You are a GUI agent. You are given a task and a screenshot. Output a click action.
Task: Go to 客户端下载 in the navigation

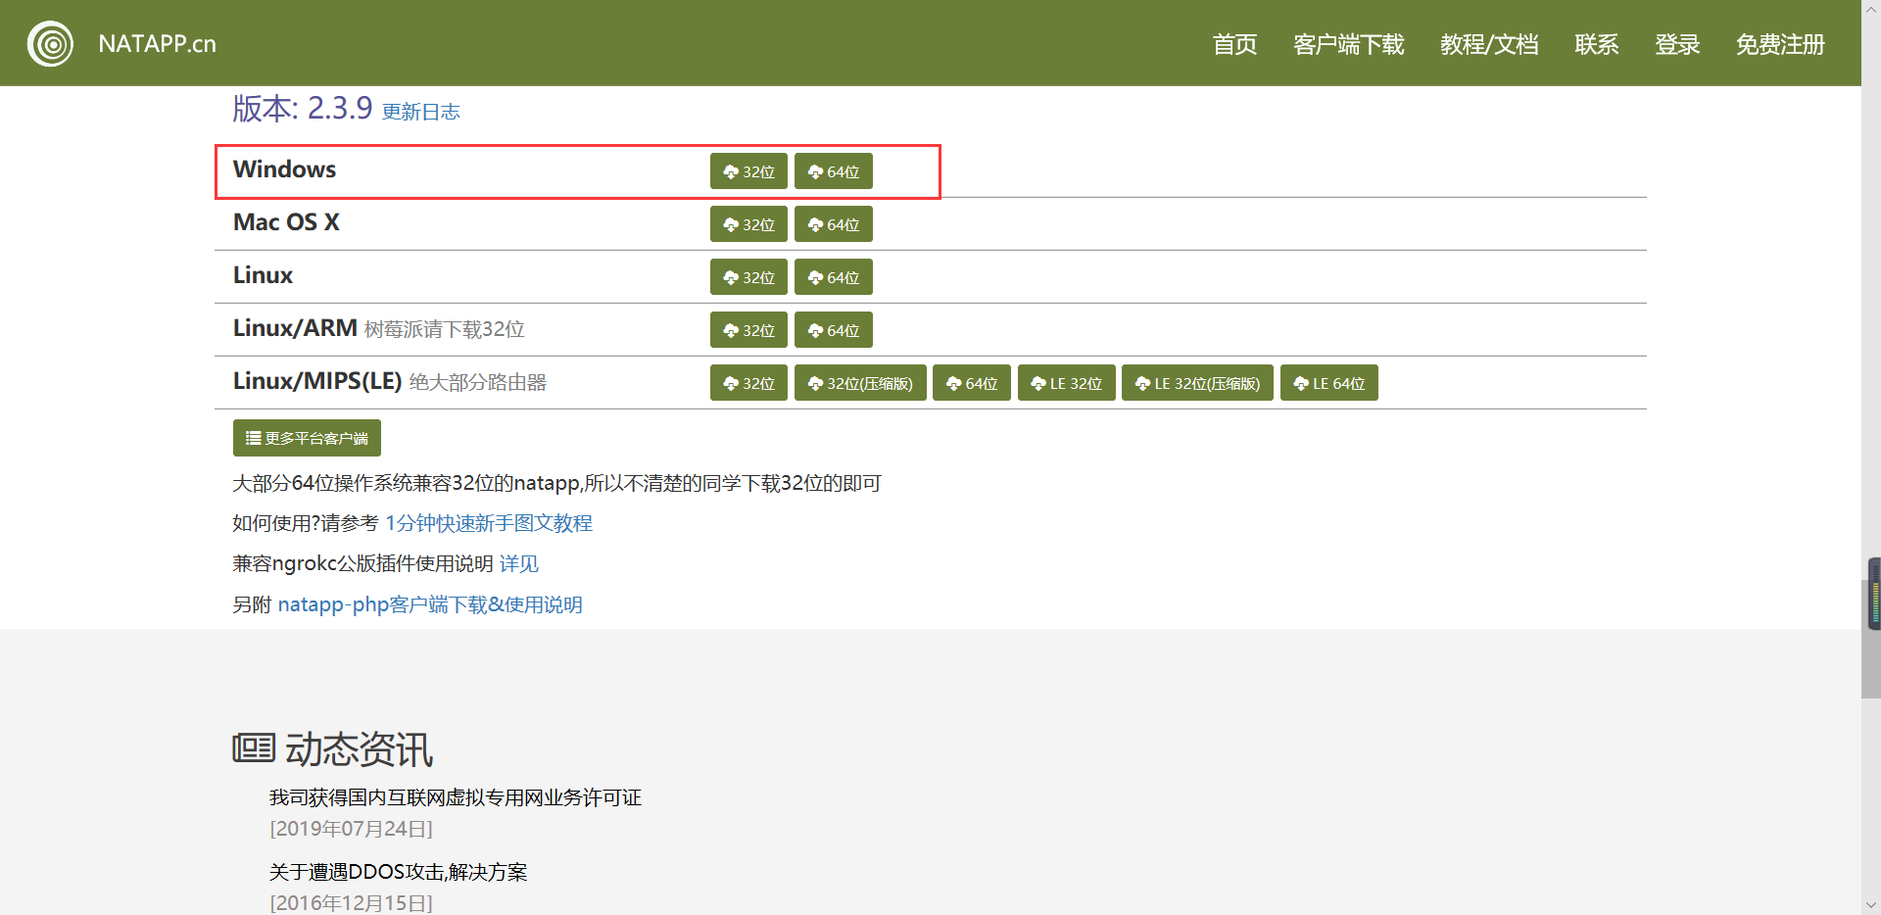pos(1348,44)
